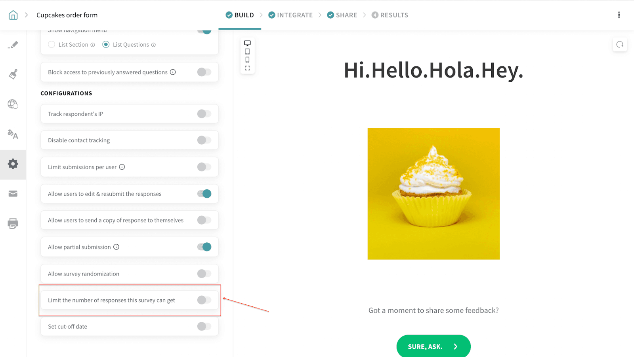Show info for Limit submissions per user
Viewport: 634px width, 357px height.
(x=122, y=167)
